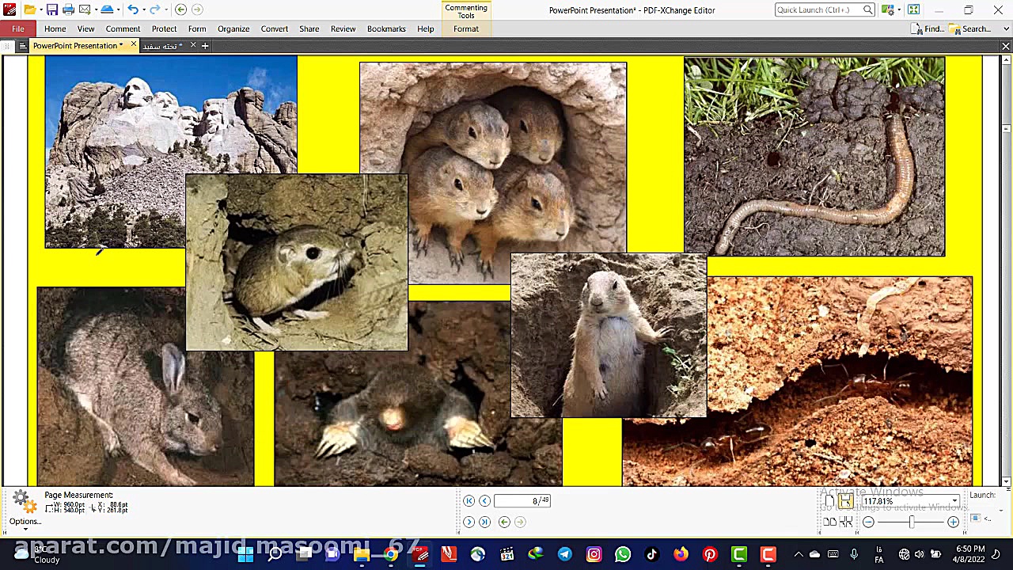The width and height of the screenshot is (1013, 570).
Task: Switch to two pages facing layout
Action: point(829,522)
